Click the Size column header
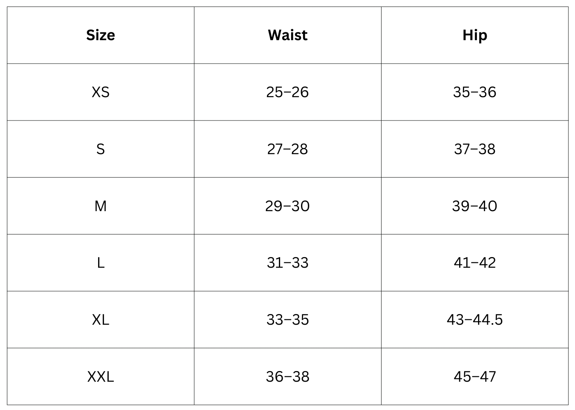Viewport: 575px width, 410px height. coord(101,35)
